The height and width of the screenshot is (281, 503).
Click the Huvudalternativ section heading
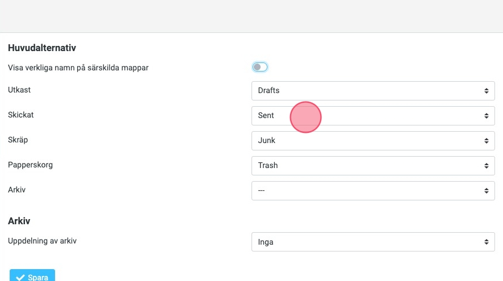(x=42, y=48)
